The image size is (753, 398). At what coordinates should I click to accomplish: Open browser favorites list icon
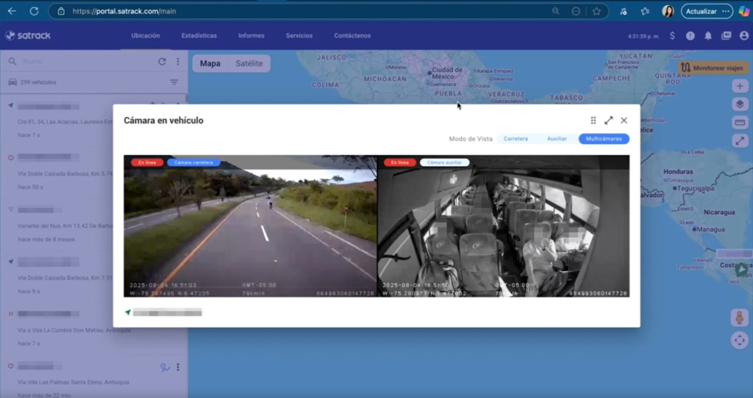[645, 11]
